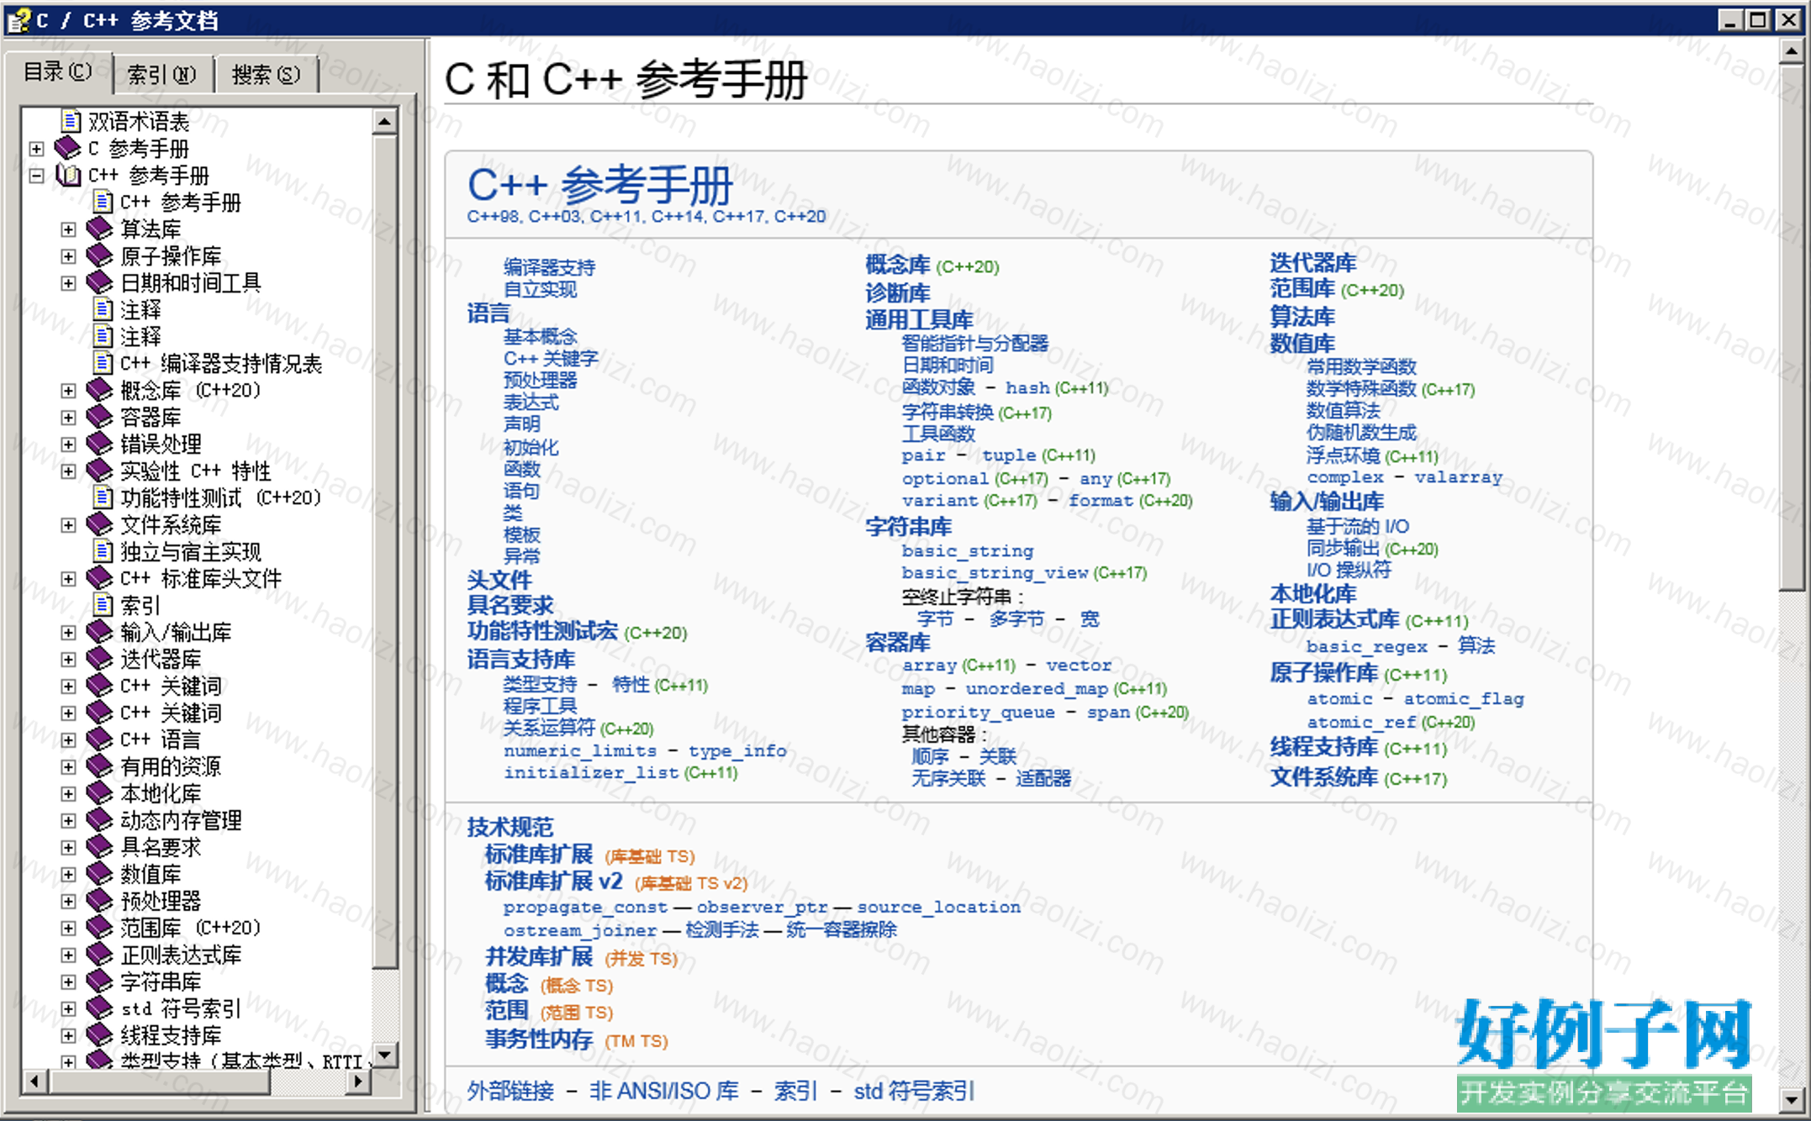Screen dimensions: 1811x1121
Task: Click content pane scroll-up arrow
Action: tap(1790, 52)
